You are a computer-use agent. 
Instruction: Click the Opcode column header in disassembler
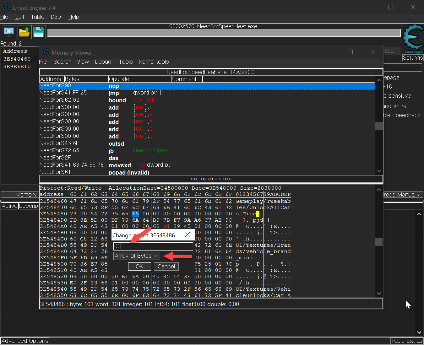tap(140, 79)
